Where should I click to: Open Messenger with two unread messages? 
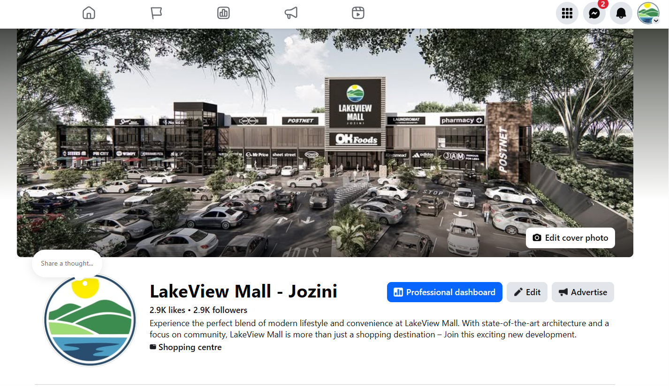pos(594,13)
